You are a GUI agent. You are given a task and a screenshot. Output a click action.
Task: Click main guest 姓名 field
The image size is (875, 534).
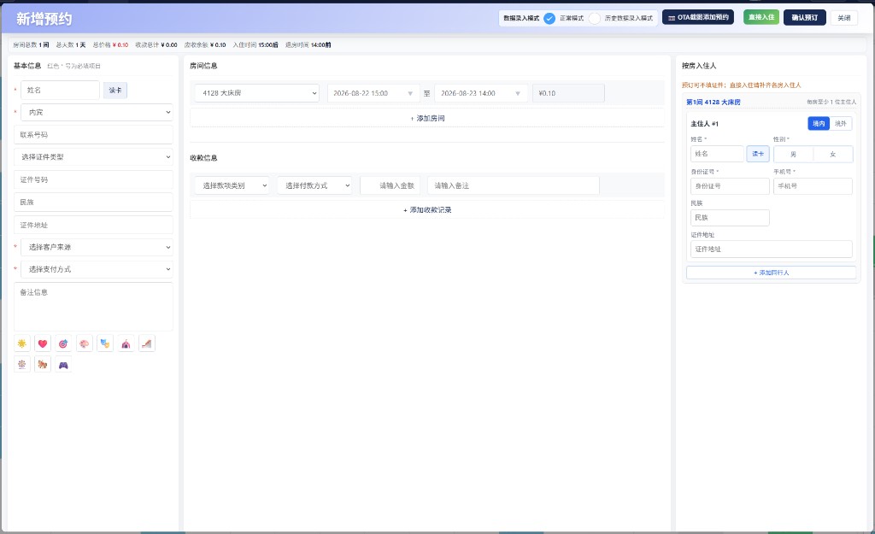pyautogui.click(x=717, y=154)
